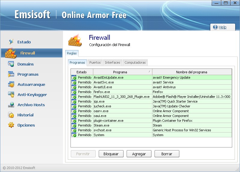Image resolution: width=240 pixels, height=172 pixels.
Task: Open Archivo Hosts section
Action: [x=31, y=105]
